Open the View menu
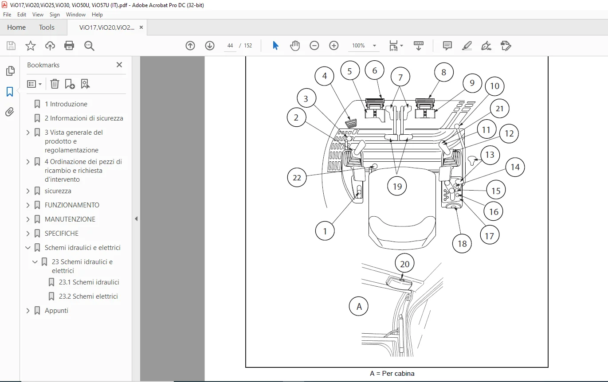608x382 pixels. coord(38,15)
